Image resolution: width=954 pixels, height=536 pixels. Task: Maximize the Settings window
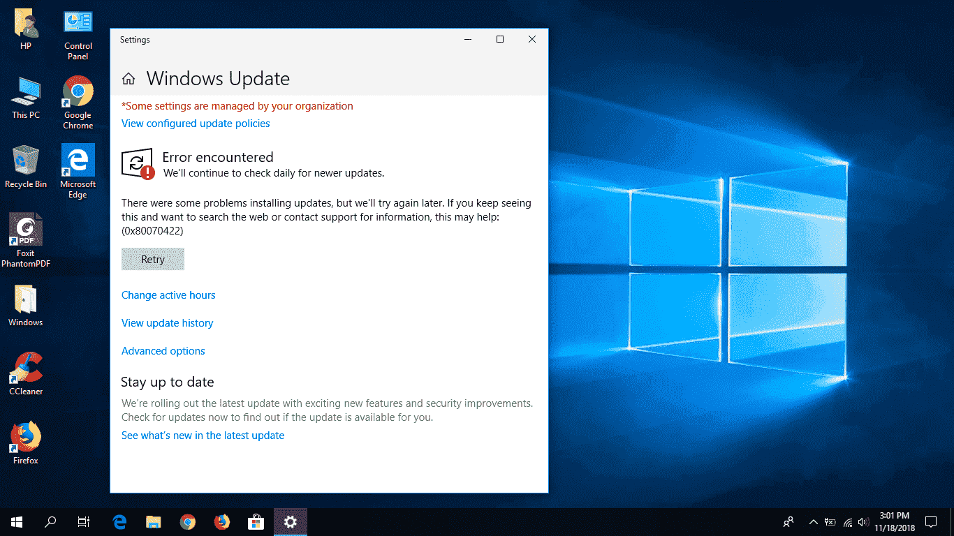pos(500,40)
